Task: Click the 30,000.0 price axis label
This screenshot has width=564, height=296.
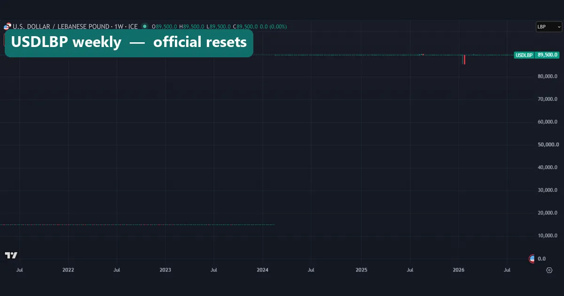Action: click(x=548, y=190)
